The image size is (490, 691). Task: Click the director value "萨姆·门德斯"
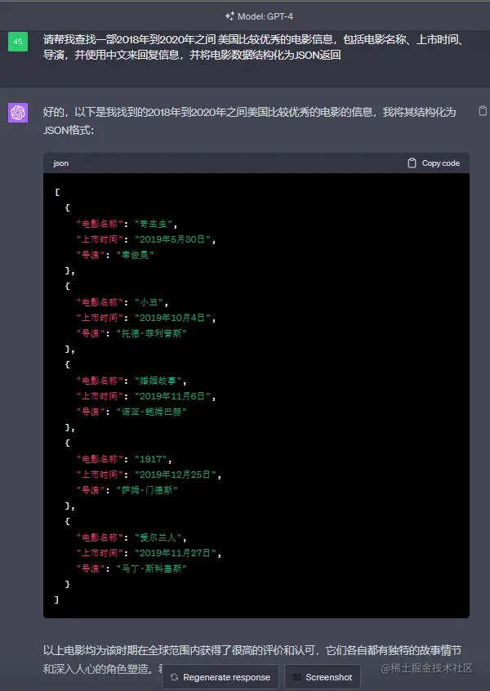click(147, 490)
